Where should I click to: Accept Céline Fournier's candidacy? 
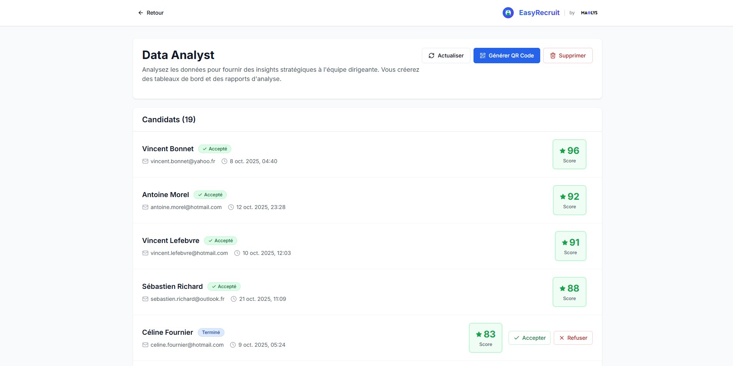pyautogui.click(x=529, y=337)
